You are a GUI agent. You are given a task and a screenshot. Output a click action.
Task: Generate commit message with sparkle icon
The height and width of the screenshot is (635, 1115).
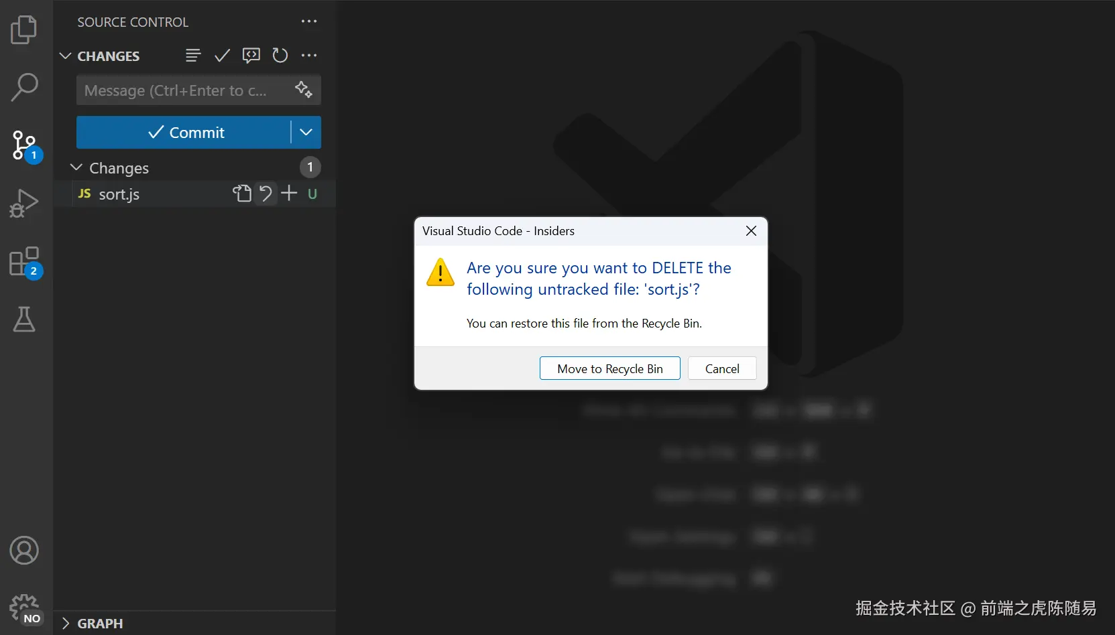pyautogui.click(x=304, y=89)
